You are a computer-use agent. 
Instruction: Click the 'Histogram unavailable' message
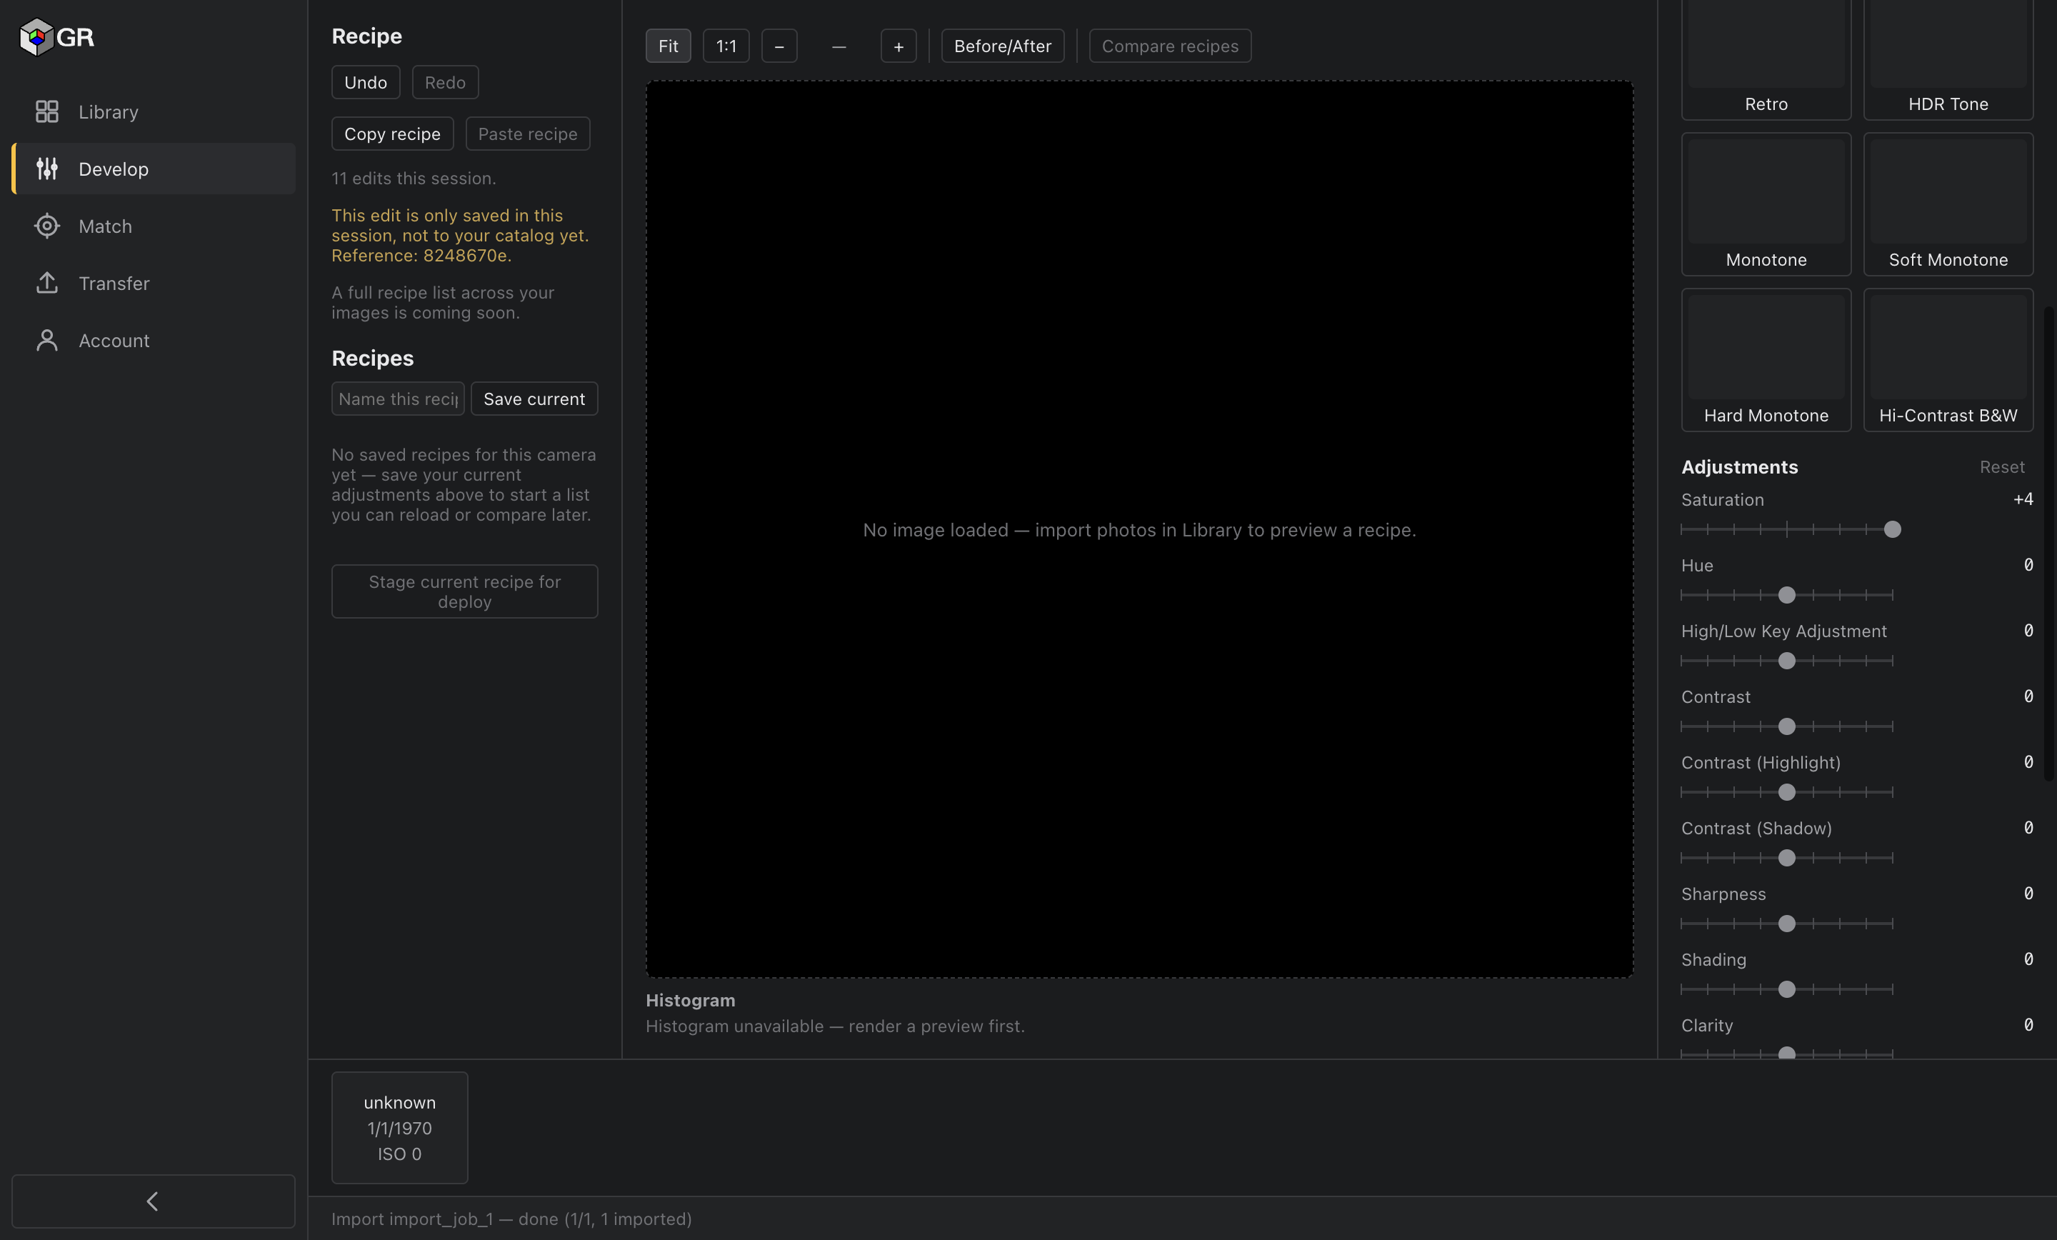point(835,1026)
